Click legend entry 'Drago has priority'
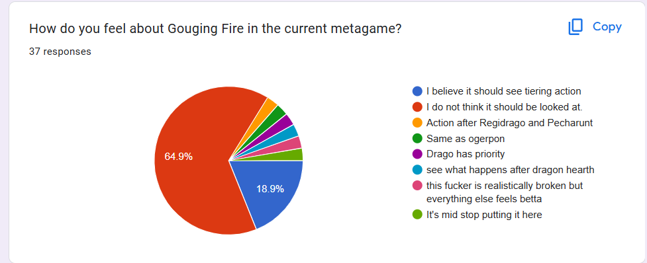The width and height of the screenshot is (647, 263). 466,155
